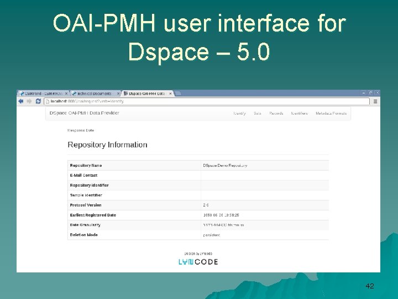The height and width of the screenshot is (299, 398).
Task: Select the Repository Name row label
Action: (x=86, y=166)
